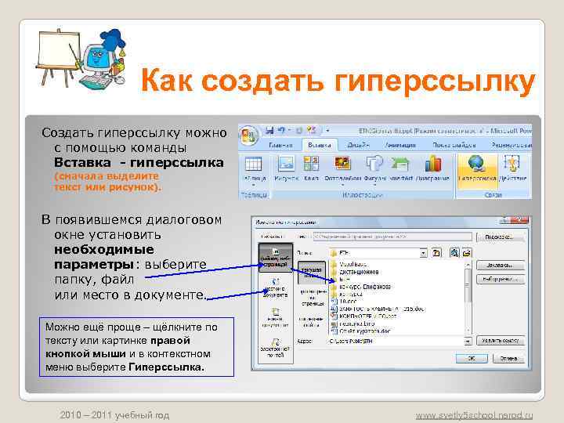Select the '10.doc' file
The width and height of the screenshot is (564, 423).
click(x=344, y=302)
